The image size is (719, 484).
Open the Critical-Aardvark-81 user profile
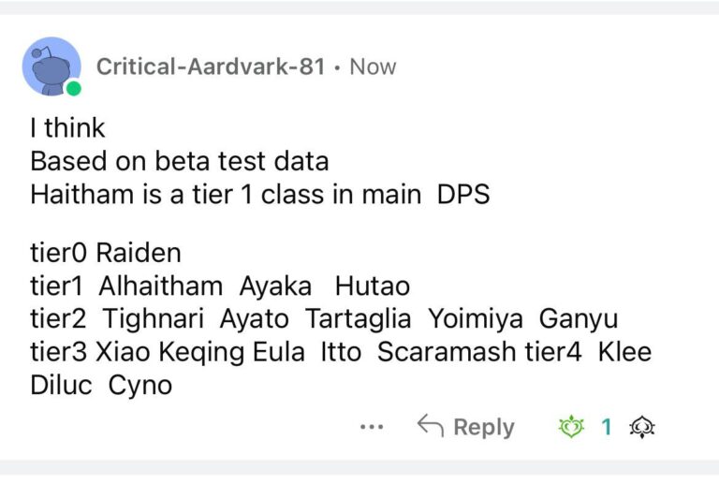click(211, 66)
